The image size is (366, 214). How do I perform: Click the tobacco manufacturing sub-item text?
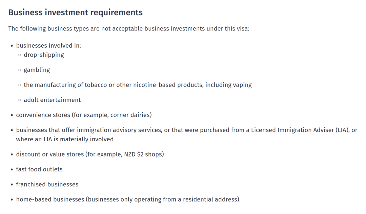[x=138, y=85]
